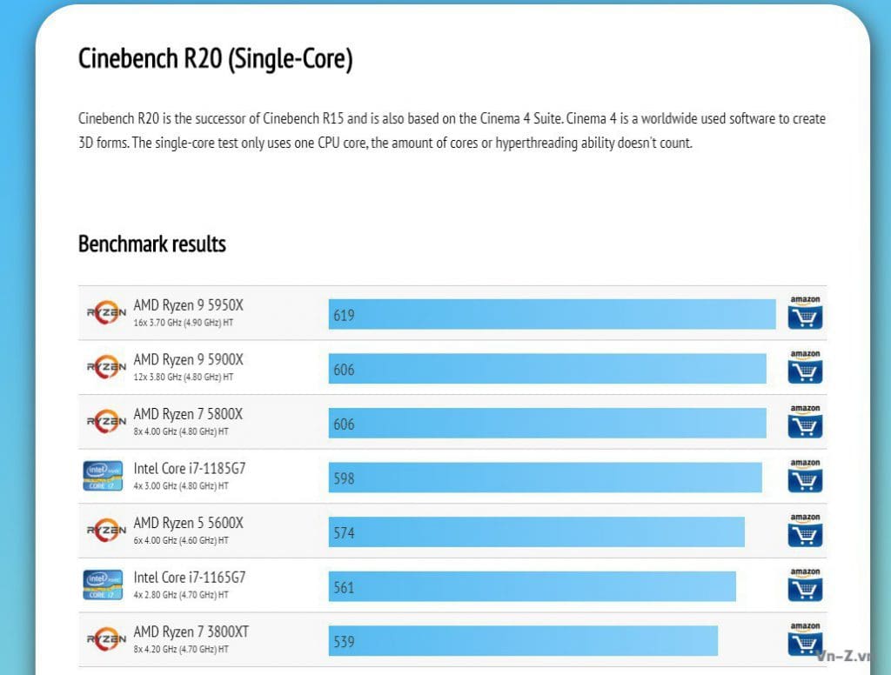Click Amazon cart icon for Ryzen 5 5600X
891x675 pixels.
[x=805, y=531]
